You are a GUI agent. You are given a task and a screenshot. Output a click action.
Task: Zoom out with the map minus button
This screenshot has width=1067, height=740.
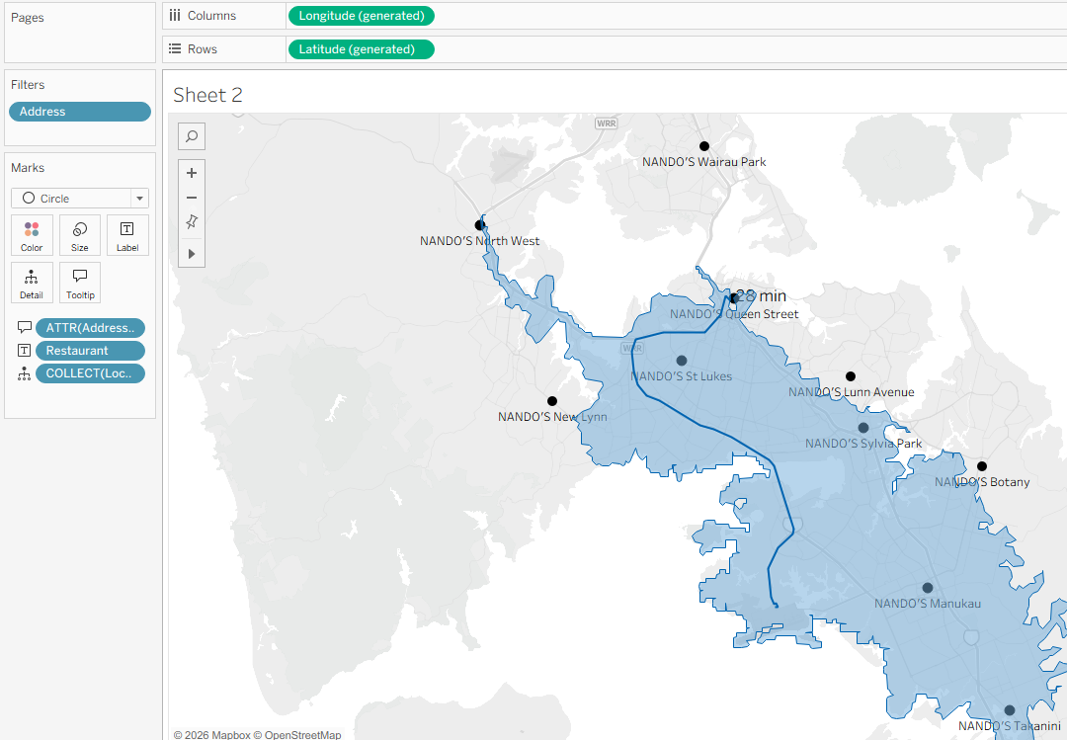192,198
